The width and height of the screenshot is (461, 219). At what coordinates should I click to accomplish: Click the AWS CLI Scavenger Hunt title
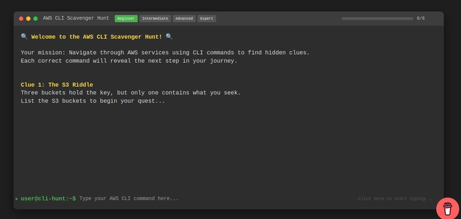tap(76, 18)
